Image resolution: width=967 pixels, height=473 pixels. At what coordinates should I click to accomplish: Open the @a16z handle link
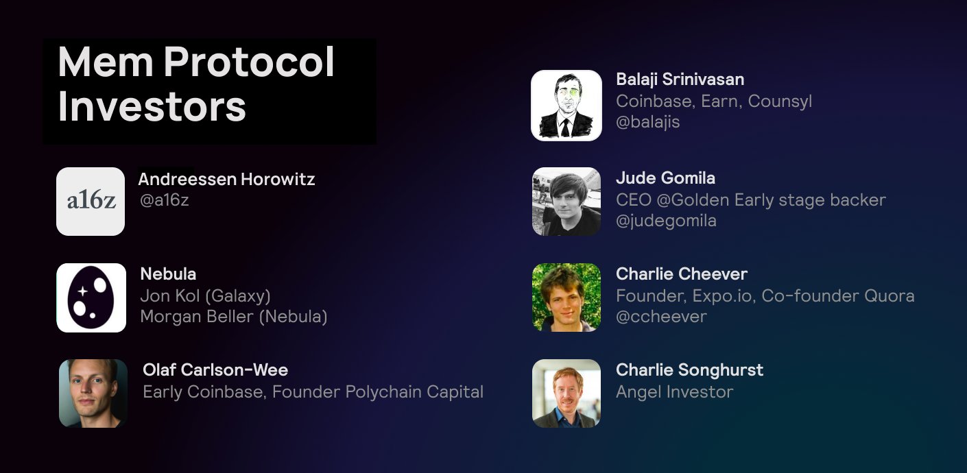tap(164, 200)
